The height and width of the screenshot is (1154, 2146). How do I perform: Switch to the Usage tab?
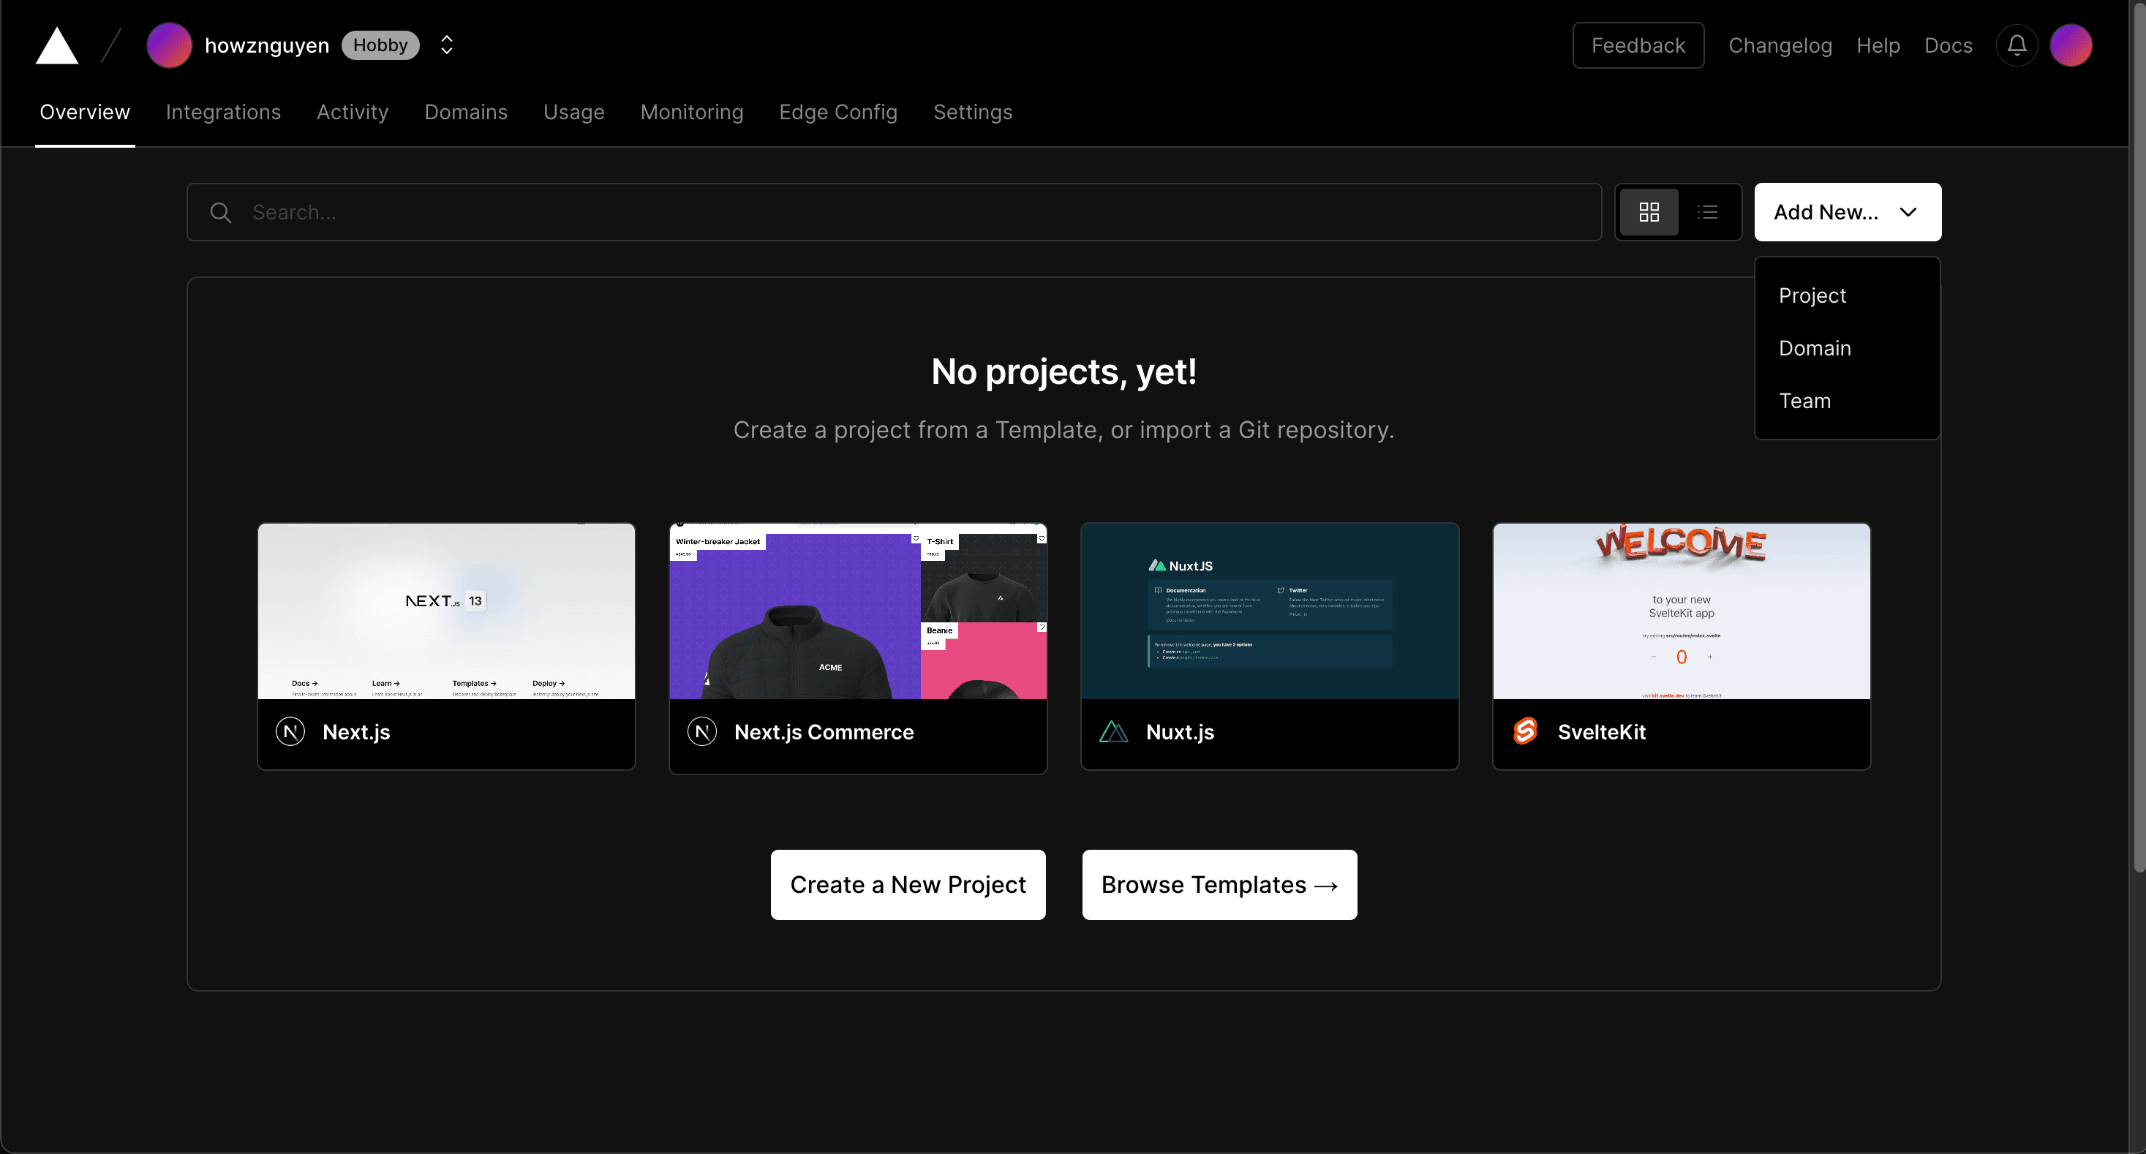(574, 112)
